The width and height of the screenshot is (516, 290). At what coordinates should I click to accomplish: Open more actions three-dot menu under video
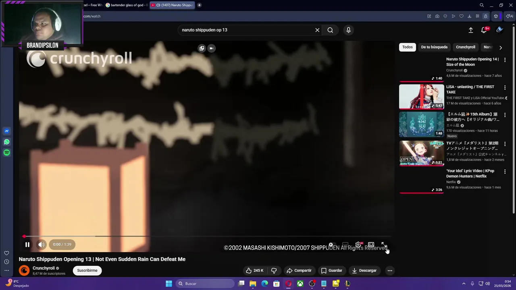pyautogui.click(x=390, y=271)
